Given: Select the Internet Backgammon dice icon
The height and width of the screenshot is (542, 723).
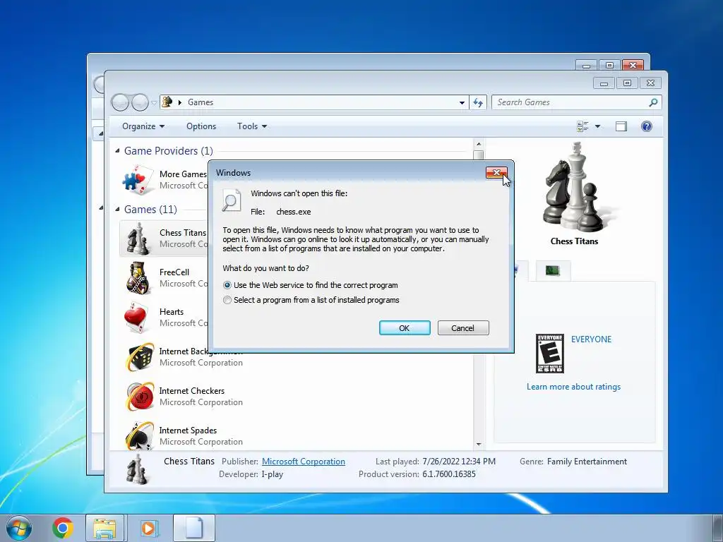Looking at the screenshot, I should pos(141,356).
